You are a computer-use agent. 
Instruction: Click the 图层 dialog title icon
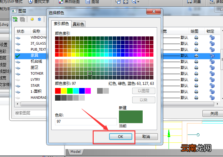coord(14,11)
